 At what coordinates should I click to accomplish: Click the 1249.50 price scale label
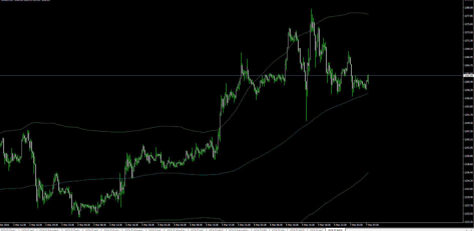468,123
